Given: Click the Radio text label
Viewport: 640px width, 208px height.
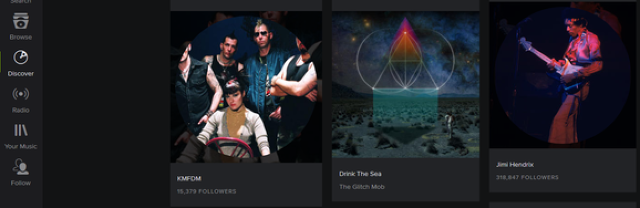Looking at the screenshot, I should coord(21,110).
